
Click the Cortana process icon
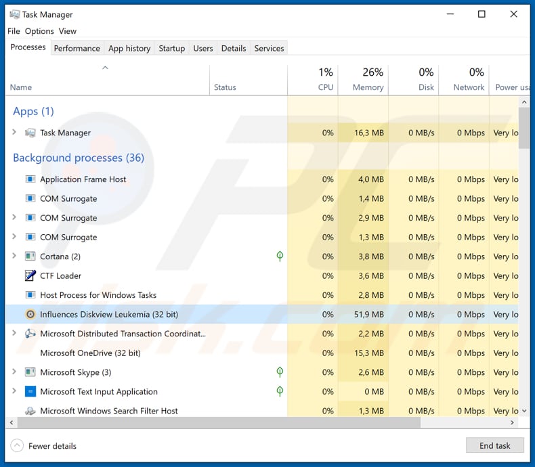click(30, 256)
